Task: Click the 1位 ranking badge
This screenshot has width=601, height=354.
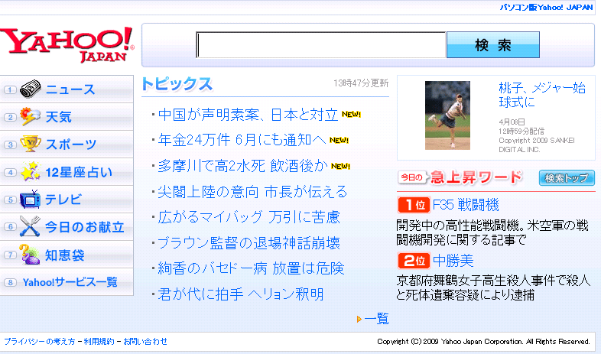Action: [414, 205]
